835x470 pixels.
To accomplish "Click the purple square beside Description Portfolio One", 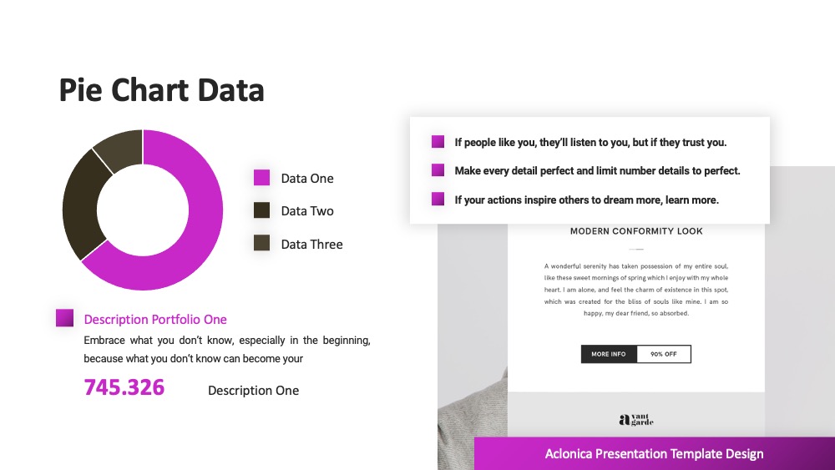I will tap(65, 318).
